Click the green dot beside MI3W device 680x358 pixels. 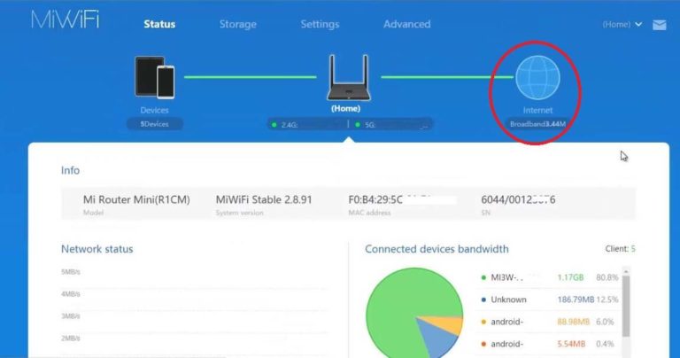482,277
